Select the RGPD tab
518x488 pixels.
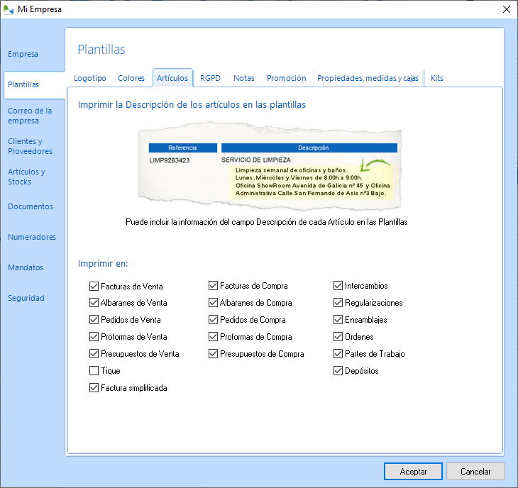210,78
